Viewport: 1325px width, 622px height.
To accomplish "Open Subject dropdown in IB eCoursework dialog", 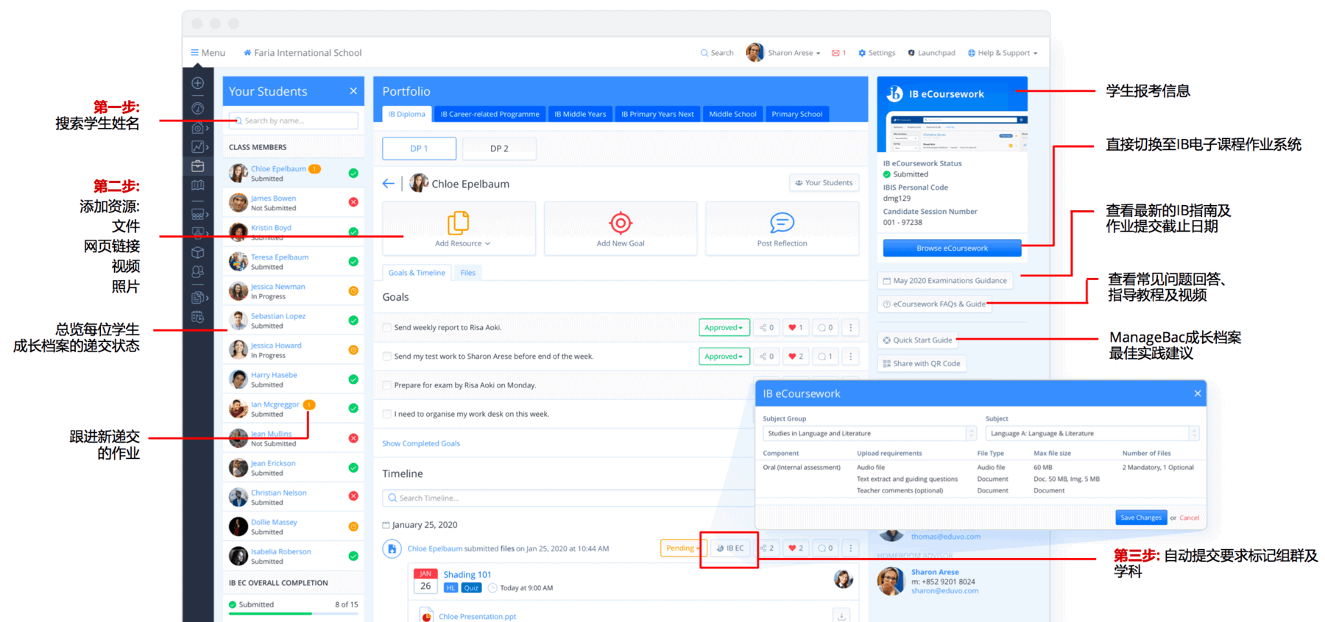I will pos(1092,434).
